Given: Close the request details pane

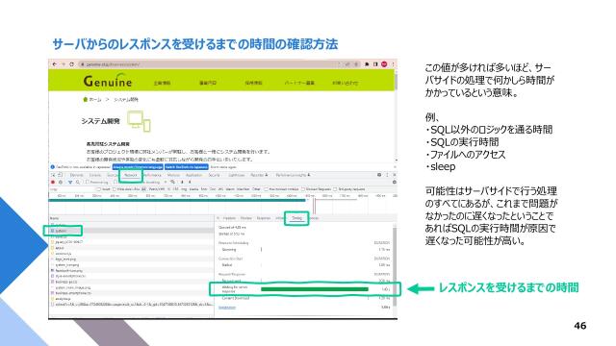Looking at the screenshot, I should [218, 218].
